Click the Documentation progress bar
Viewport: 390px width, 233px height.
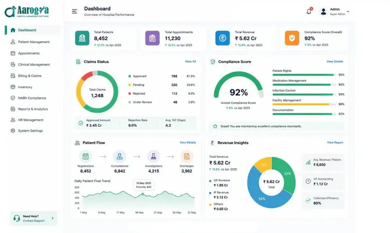tap(304, 114)
